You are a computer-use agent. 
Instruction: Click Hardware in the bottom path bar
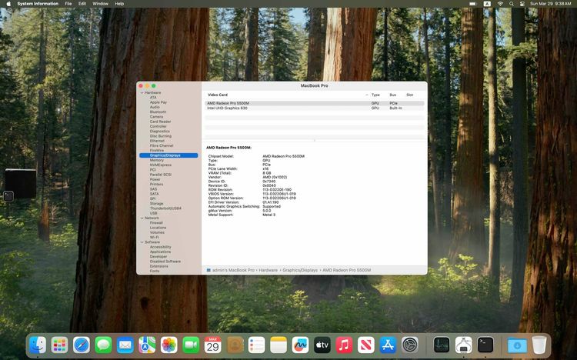(x=268, y=270)
